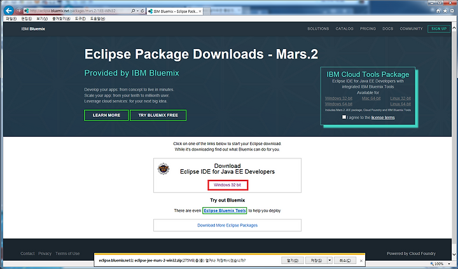The image size is (458, 269).
Task: Open the license terms link
Action: click(x=383, y=118)
